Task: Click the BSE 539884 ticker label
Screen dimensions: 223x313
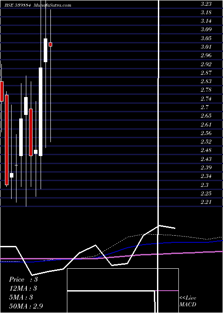Action: click(18, 5)
